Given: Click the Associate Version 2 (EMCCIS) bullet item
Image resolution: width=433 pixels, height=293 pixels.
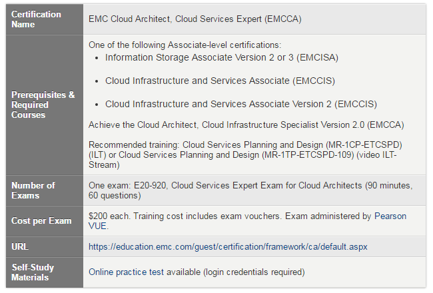Looking at the screenshot, I should click(240, 104).
